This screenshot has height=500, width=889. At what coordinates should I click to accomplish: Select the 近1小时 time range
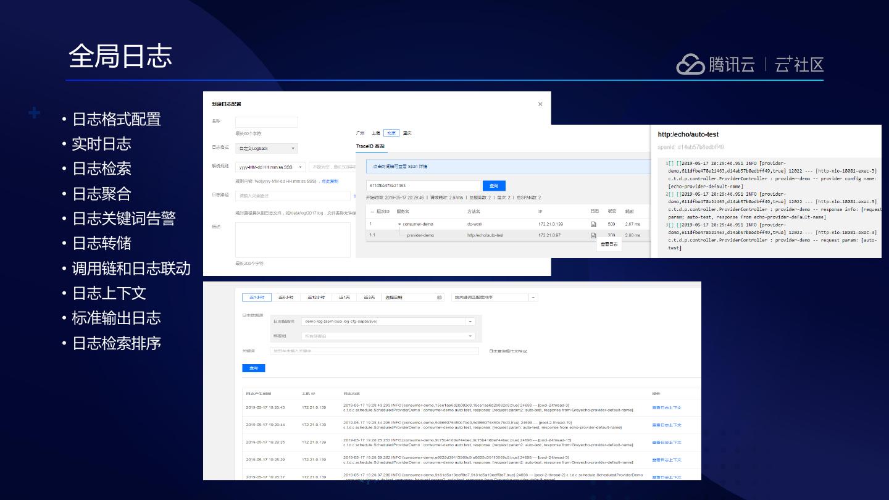[x=256, y=298]
